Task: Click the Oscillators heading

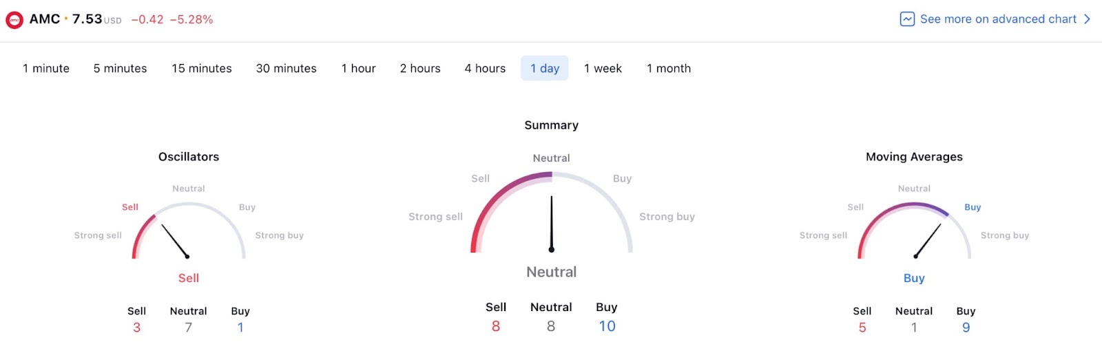Action: point(189,157)
